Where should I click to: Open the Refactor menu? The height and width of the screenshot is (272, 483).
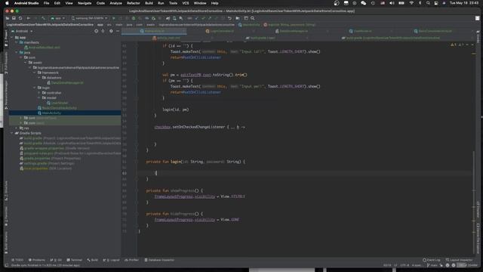click(134, 3)
